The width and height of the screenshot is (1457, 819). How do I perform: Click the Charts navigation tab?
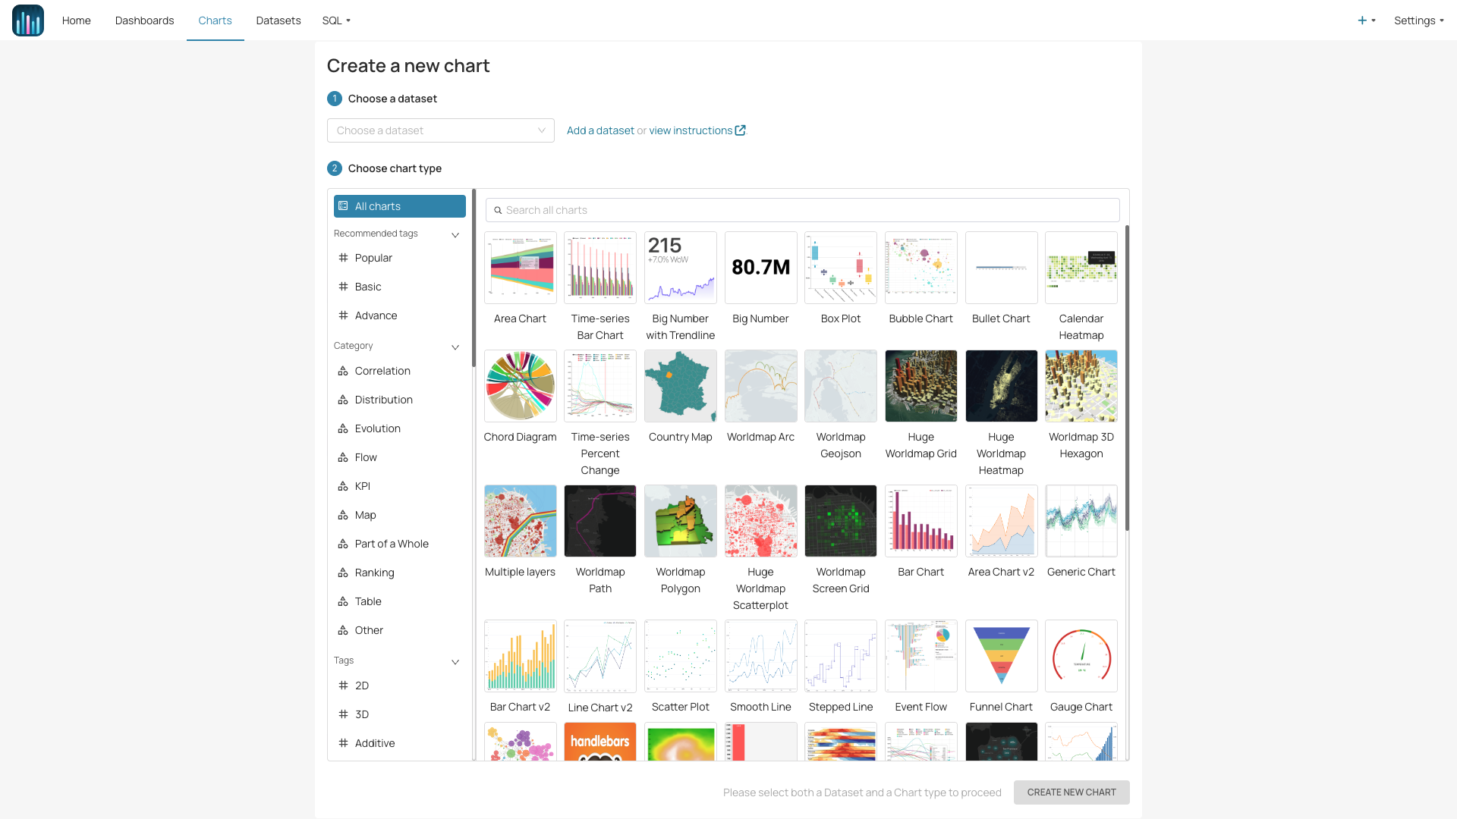[x=214, y=20]
